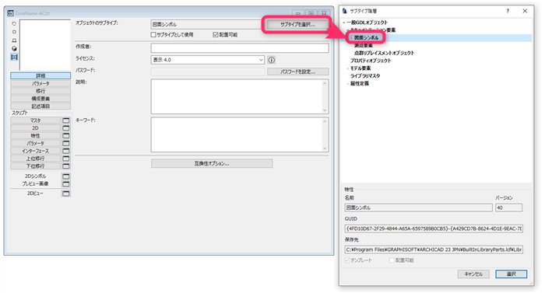
Task: Open the 構成要素 section
Action: tap(40, 99)
